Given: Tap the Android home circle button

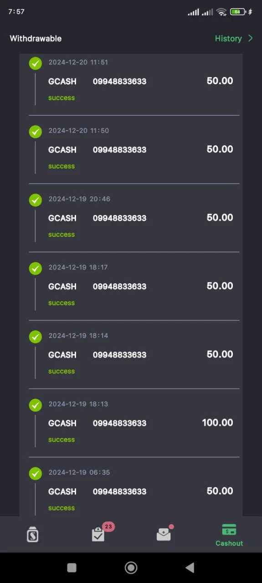Looking at the screenshot, I should (131, 568).
